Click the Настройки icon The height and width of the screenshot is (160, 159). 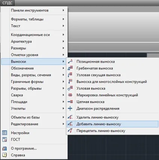(x=4, y=133)
